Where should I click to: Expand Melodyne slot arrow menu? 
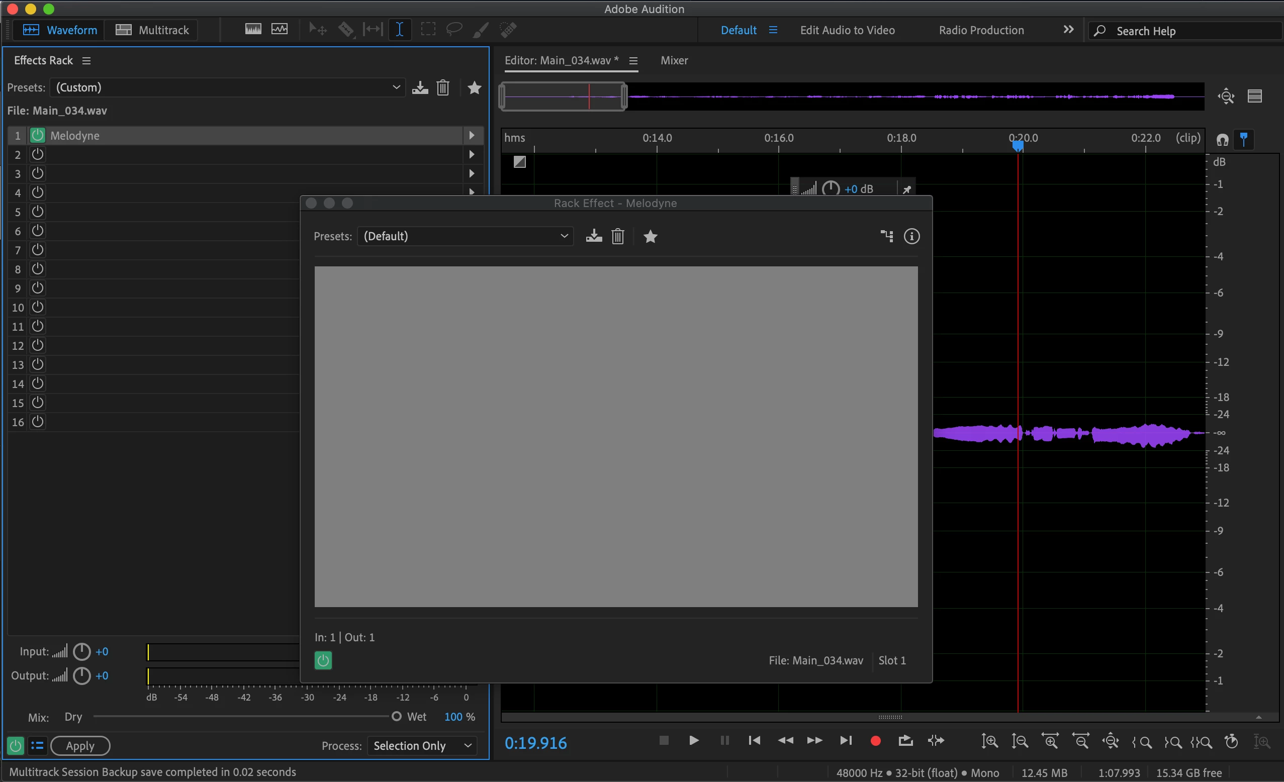pos(472,136)
